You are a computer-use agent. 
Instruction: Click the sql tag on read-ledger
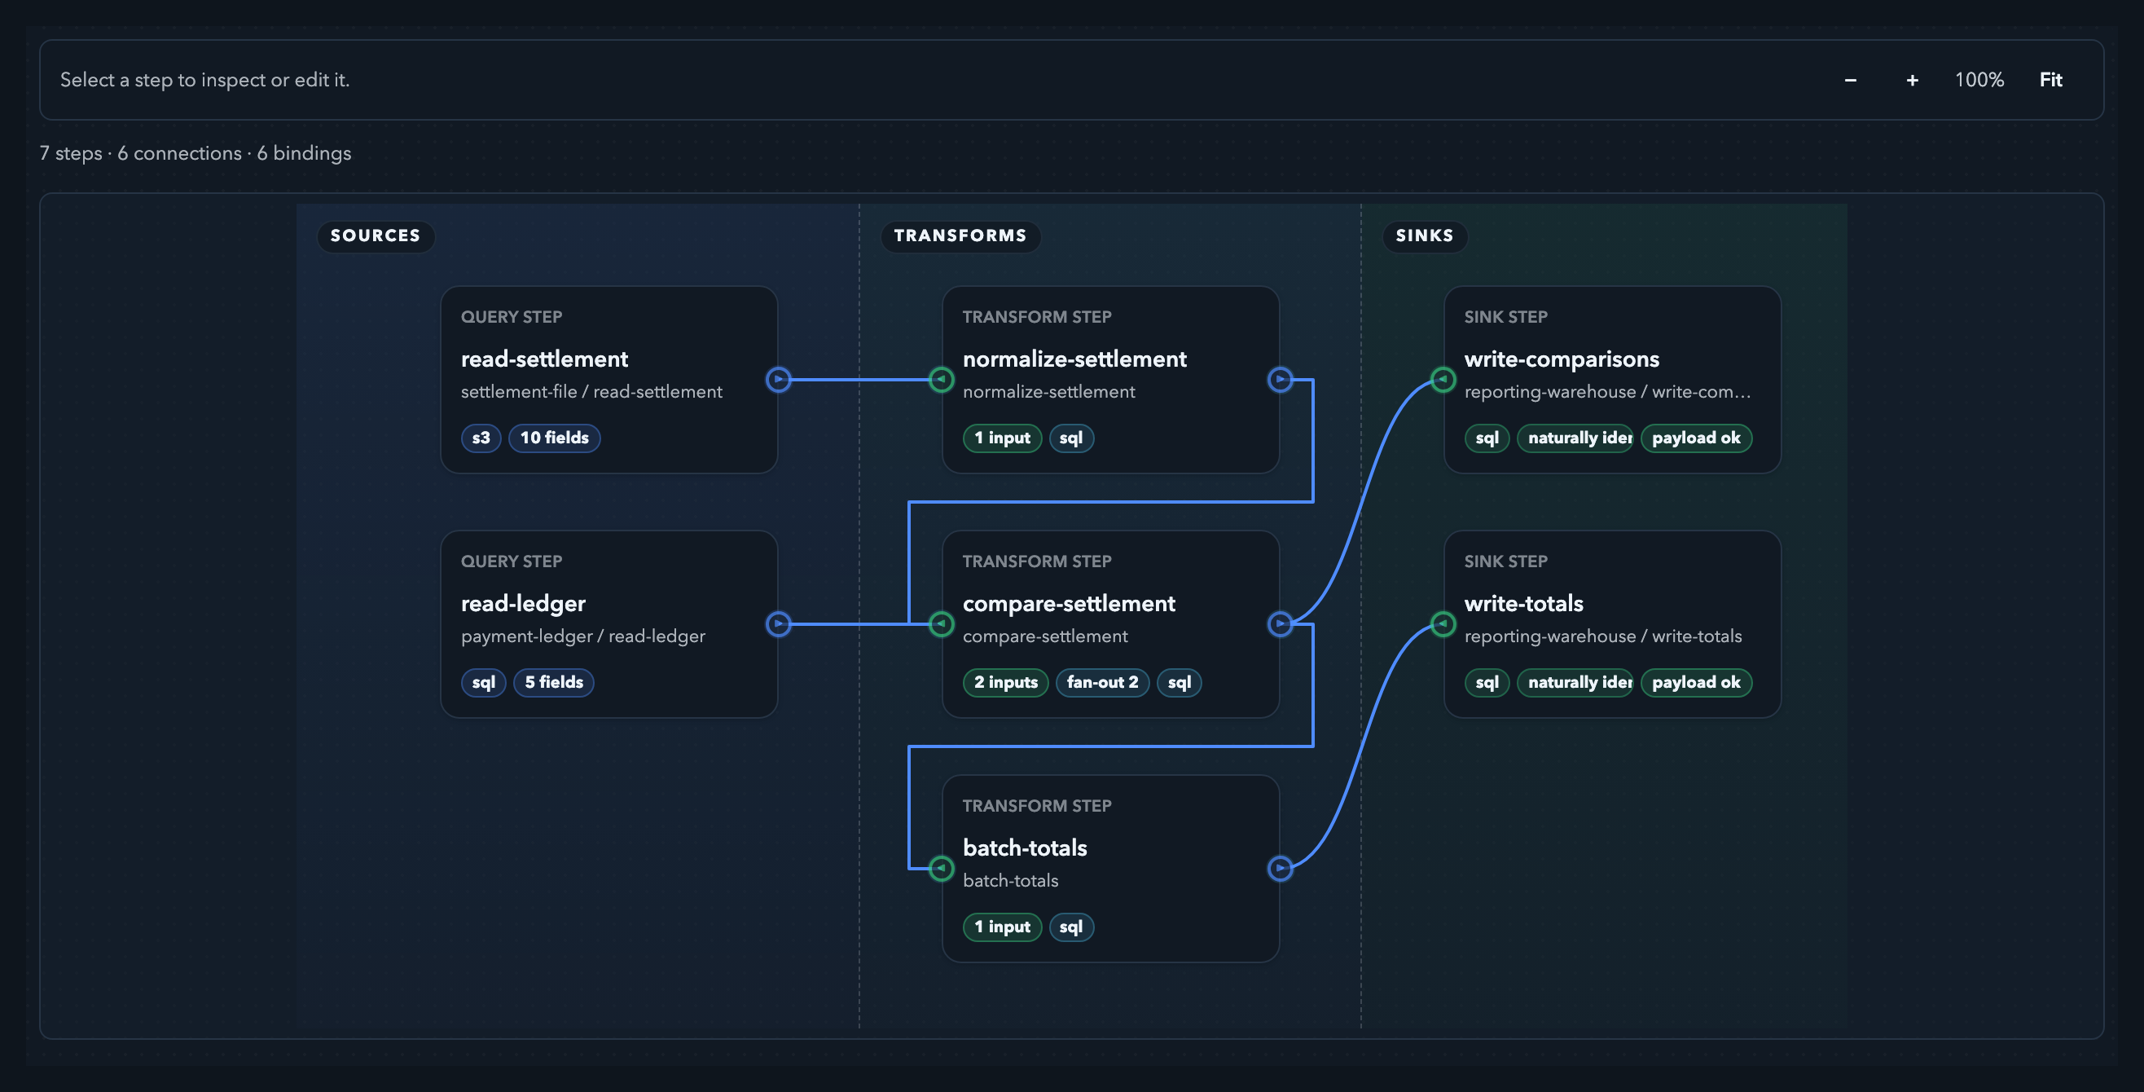pos(484,682)
